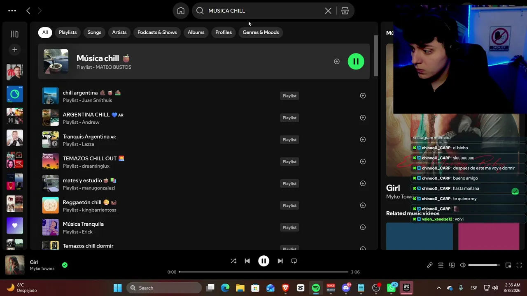Mute the volume speaker icon
Viewport: 527px width, 296px height.
[x=463, y=265]
